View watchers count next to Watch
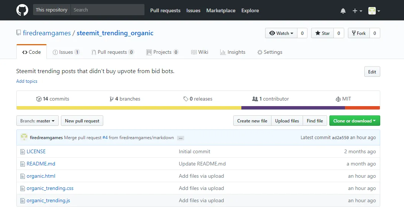The image size is (404, 210). click(x=302, y=33)
